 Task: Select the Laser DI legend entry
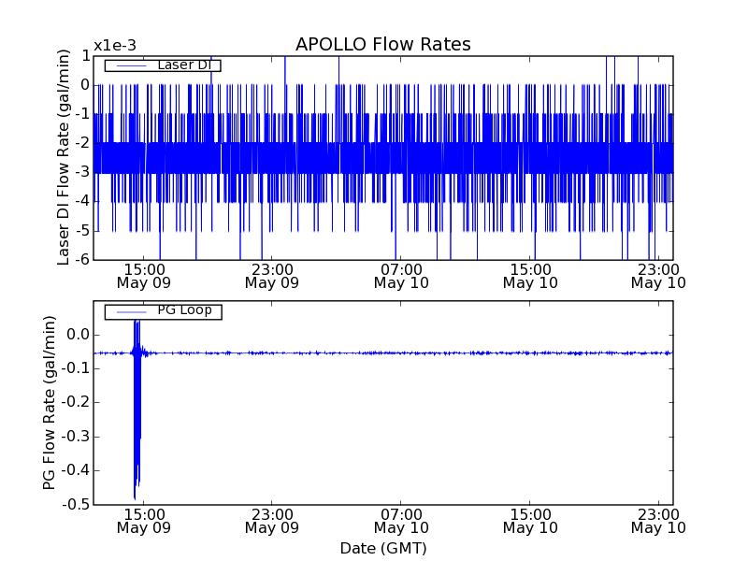[163, 65]
